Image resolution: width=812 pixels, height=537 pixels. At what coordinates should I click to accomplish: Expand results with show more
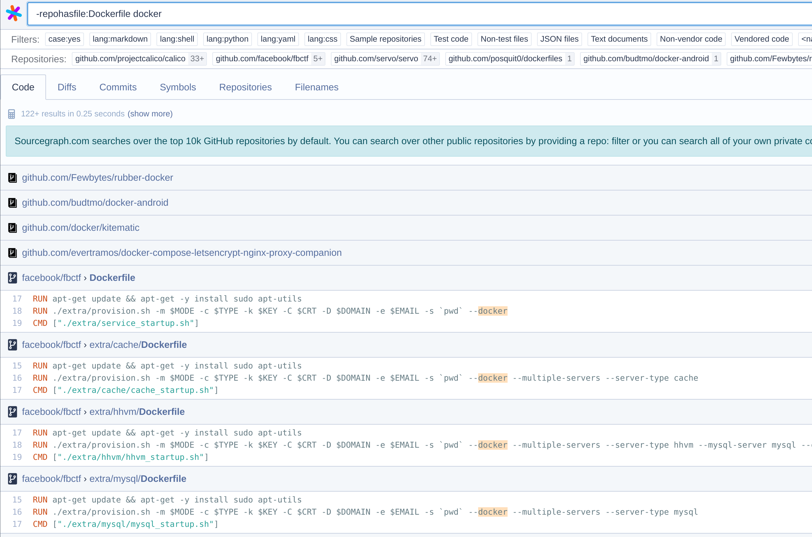pyautogui.click(x=150, y=114)
